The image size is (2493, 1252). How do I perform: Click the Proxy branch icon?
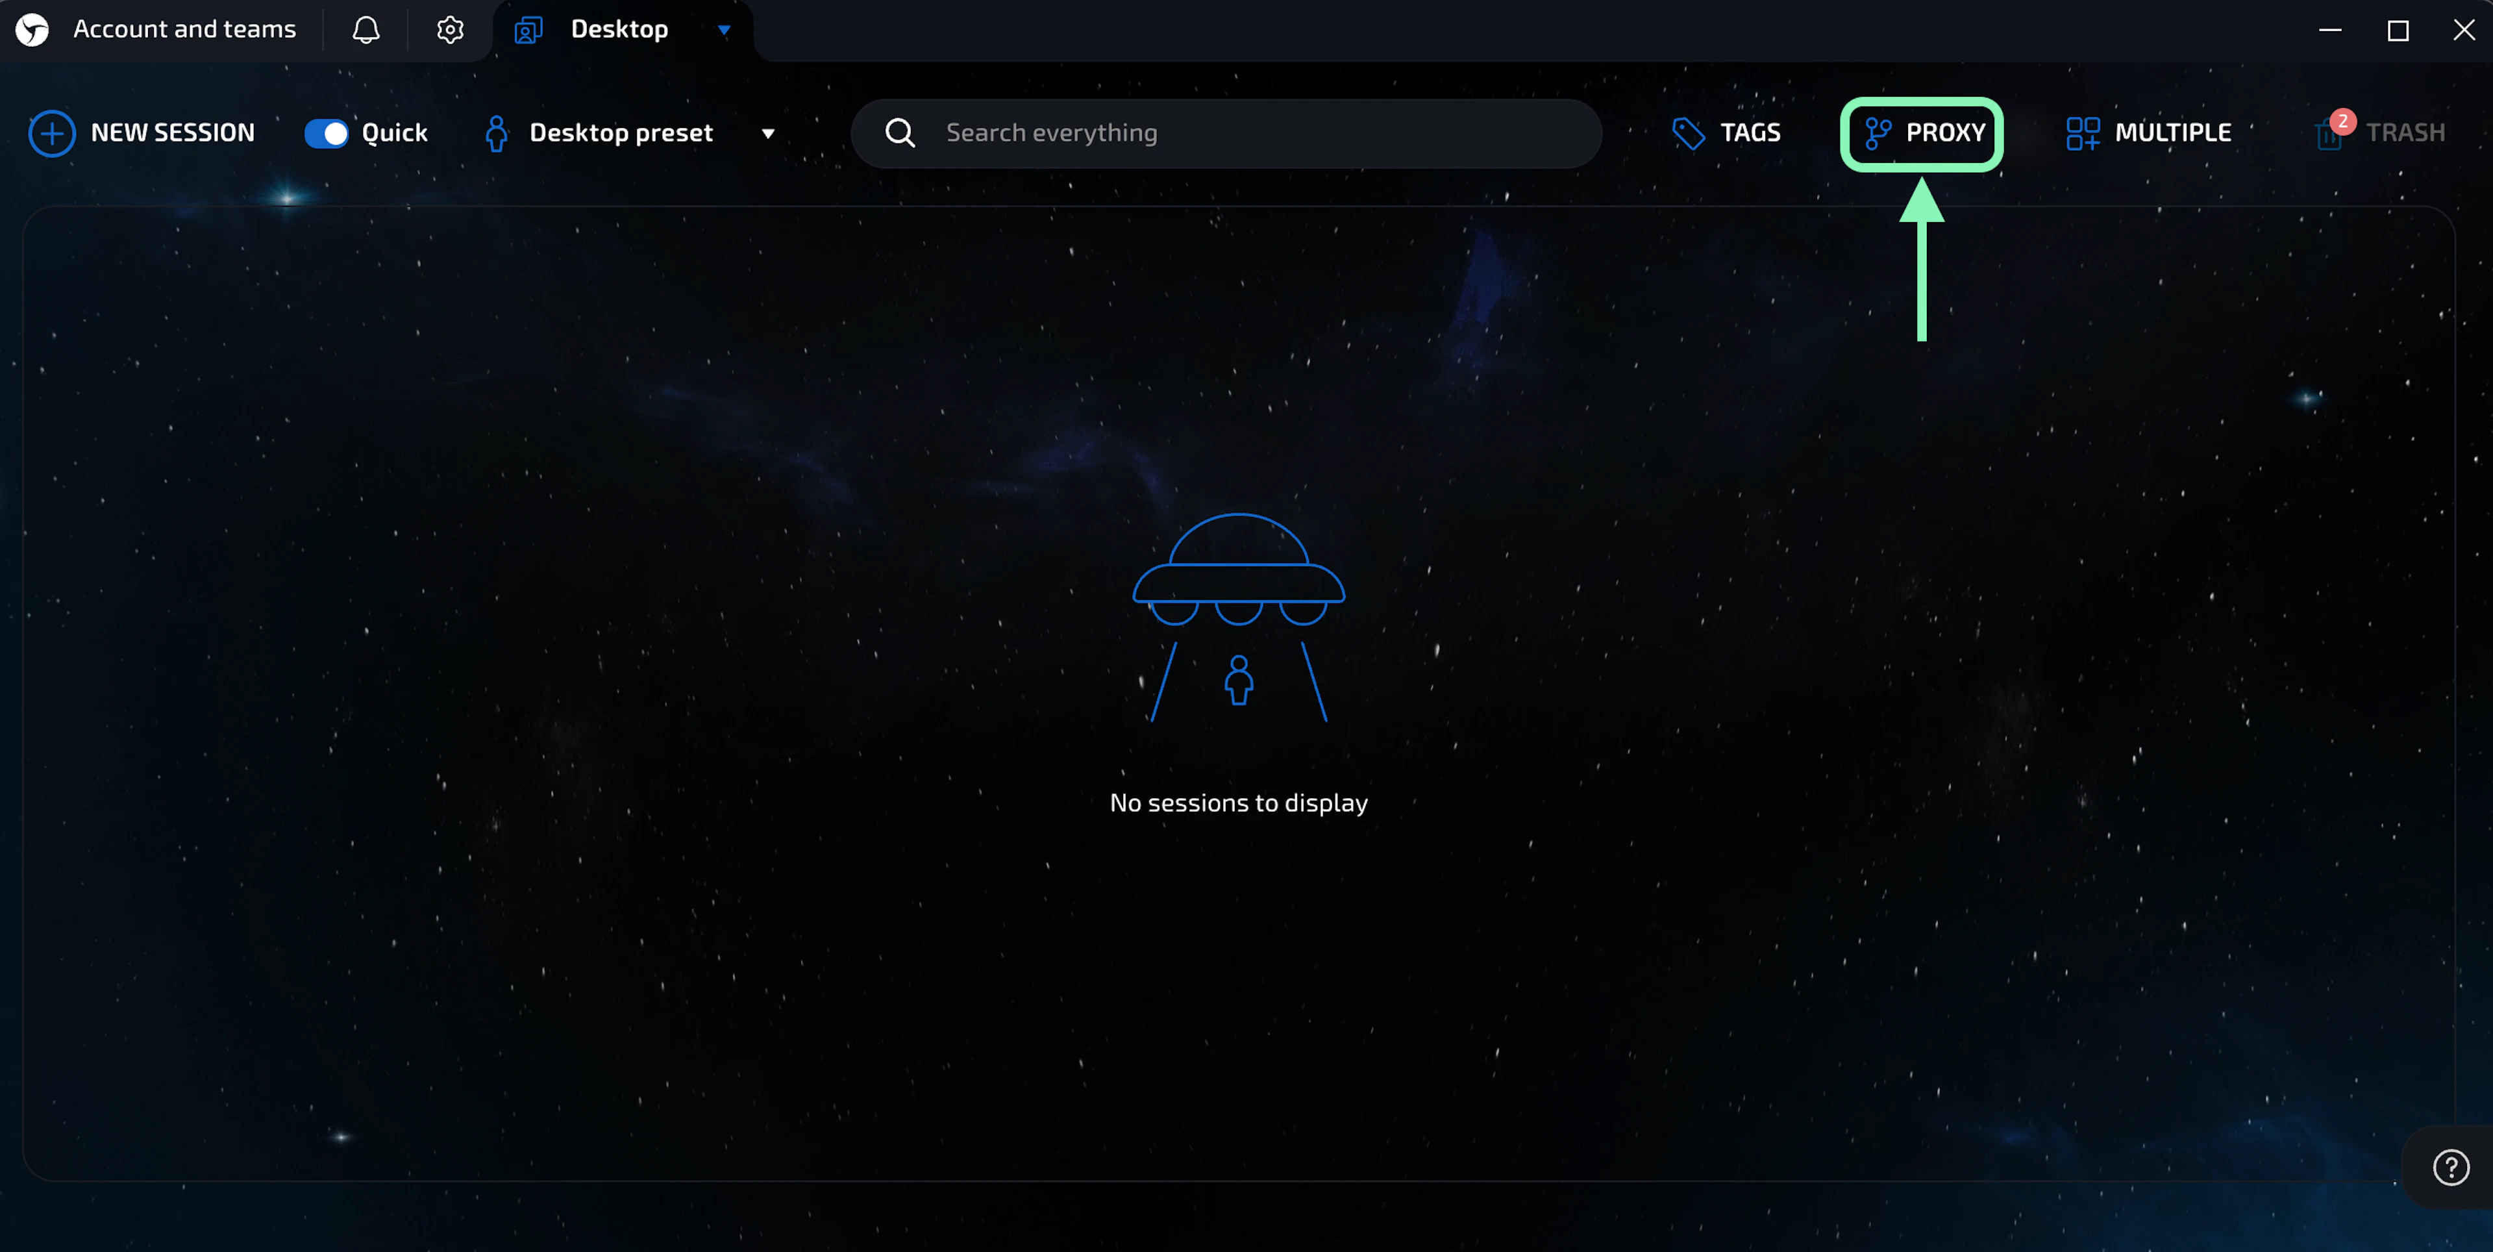1878,134
